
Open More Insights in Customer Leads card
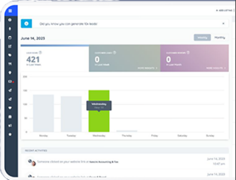(x=147, y=68)
